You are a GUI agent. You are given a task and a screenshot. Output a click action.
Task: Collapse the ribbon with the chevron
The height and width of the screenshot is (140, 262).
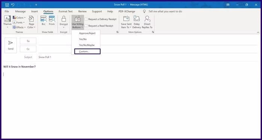click(x=258, y=32)
